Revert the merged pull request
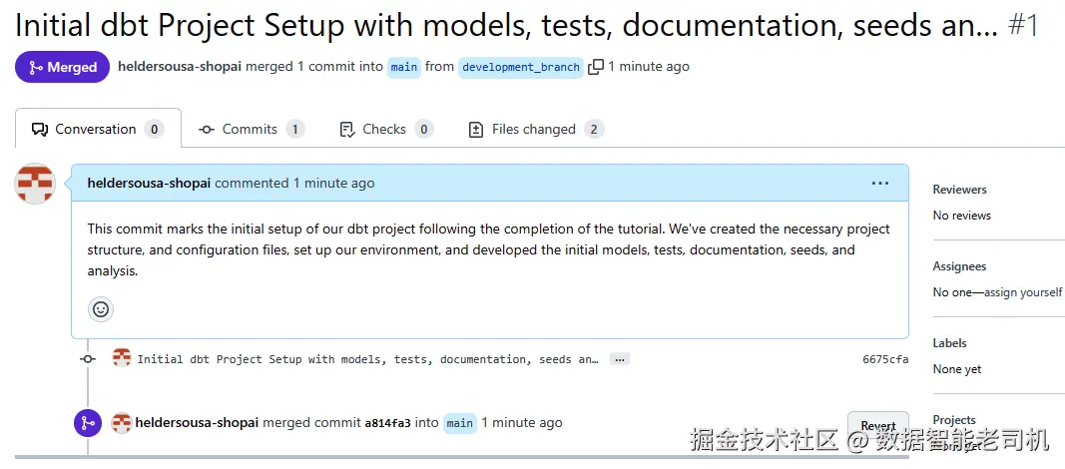 click(878, 425)
